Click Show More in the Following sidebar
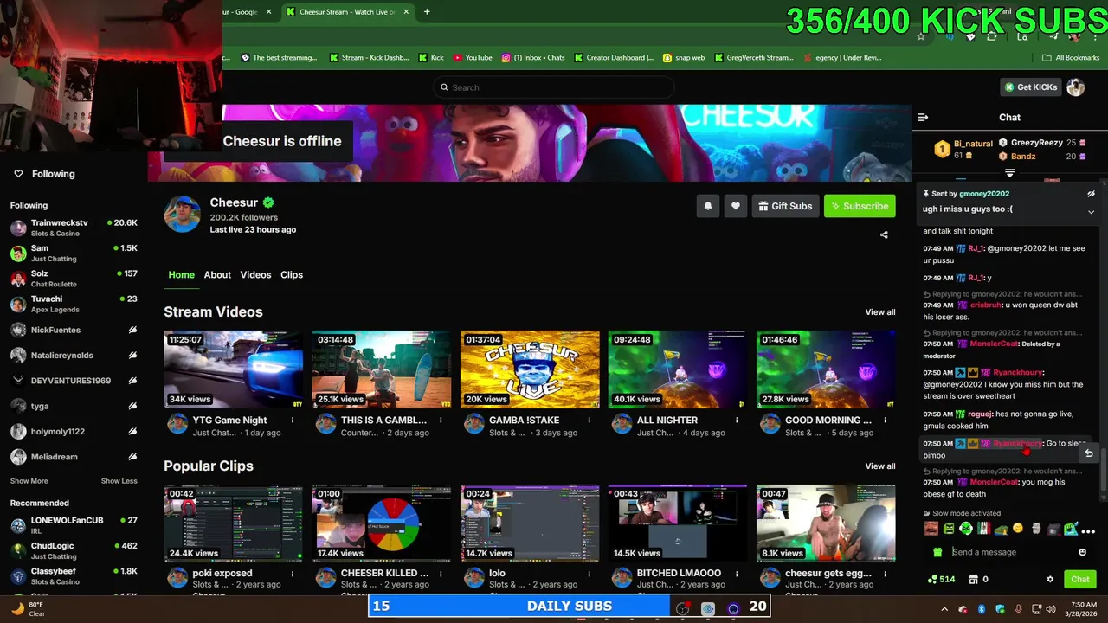This screenshot has height=623, width=1108. [29, 481]
